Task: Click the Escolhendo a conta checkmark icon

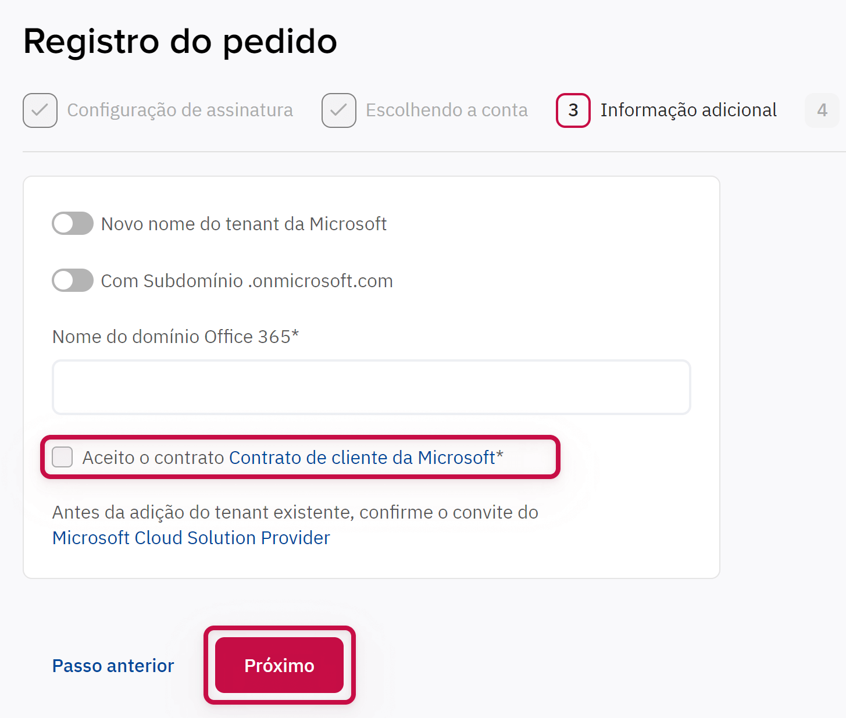Action: 339,110
